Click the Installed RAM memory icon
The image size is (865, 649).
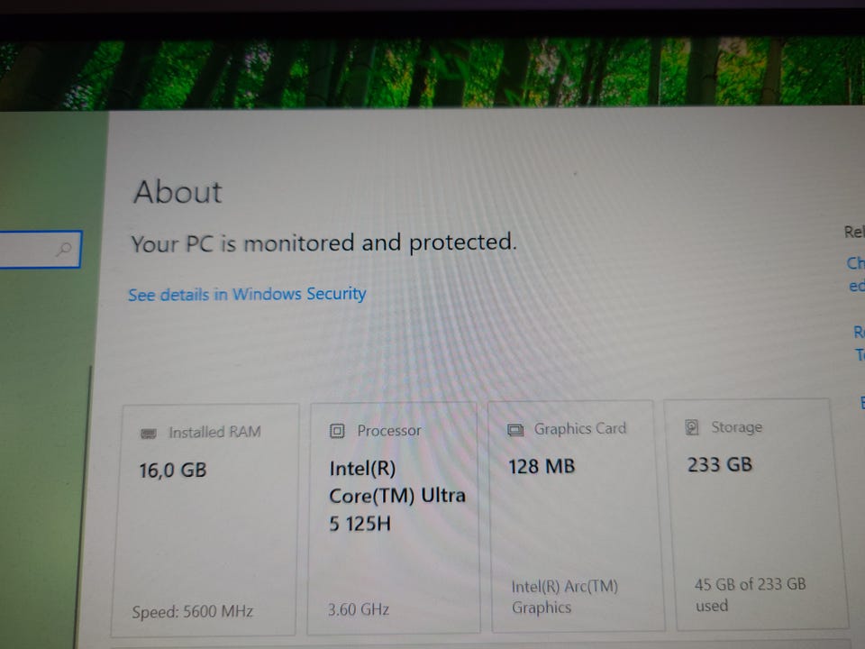pyautogui.click(x=149, y=434)
